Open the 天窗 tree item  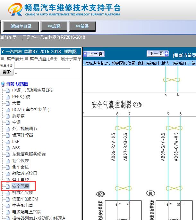click(x=16, y=103)
